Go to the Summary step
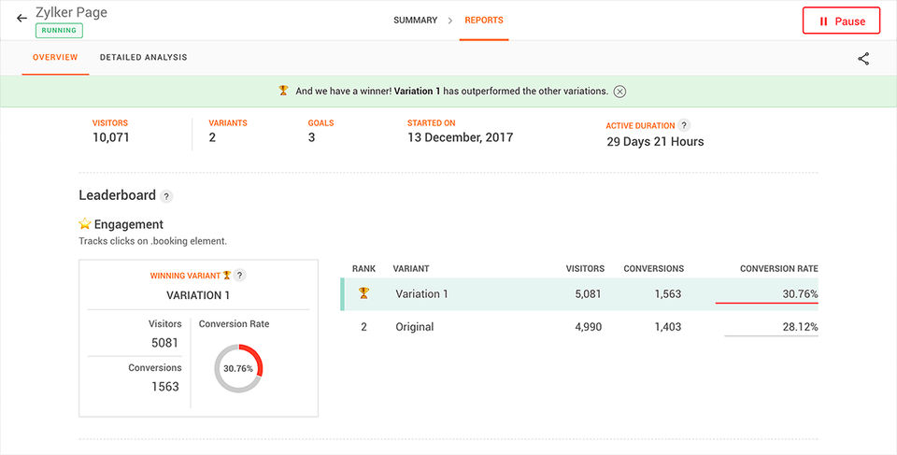Image resolution: width=897 pixels, height=455 pixels. tap(415, 21)
